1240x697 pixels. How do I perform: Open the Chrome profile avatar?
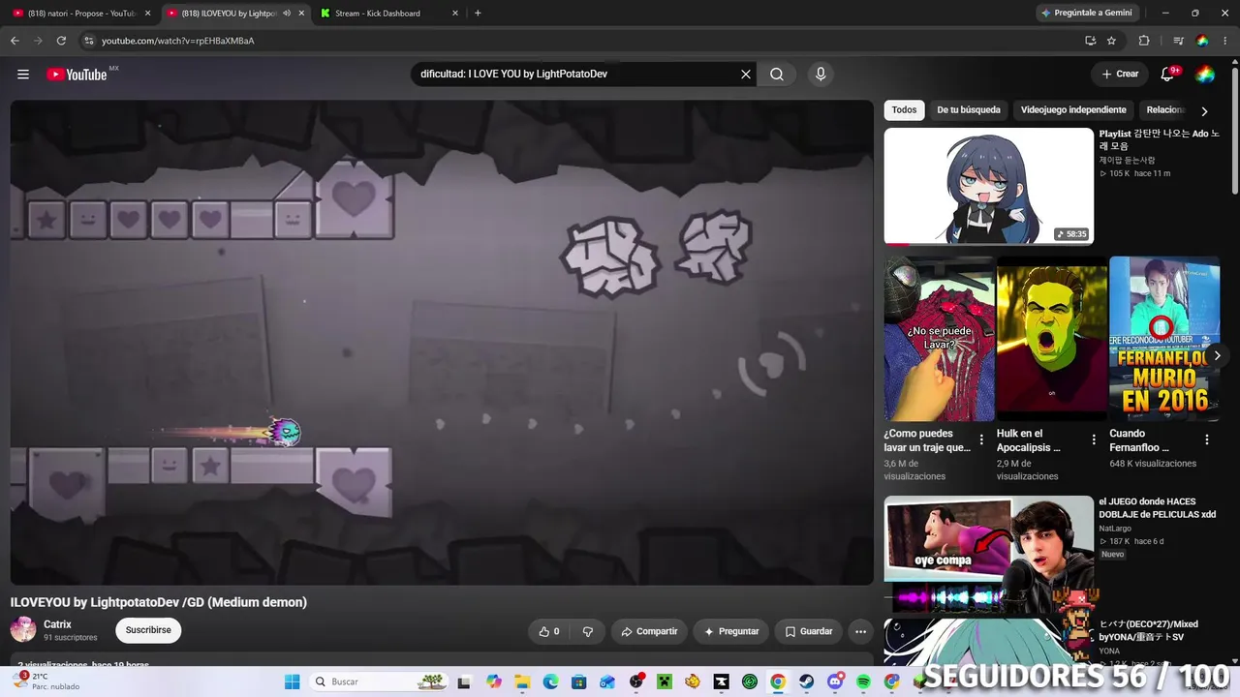tap(1202, 41)
